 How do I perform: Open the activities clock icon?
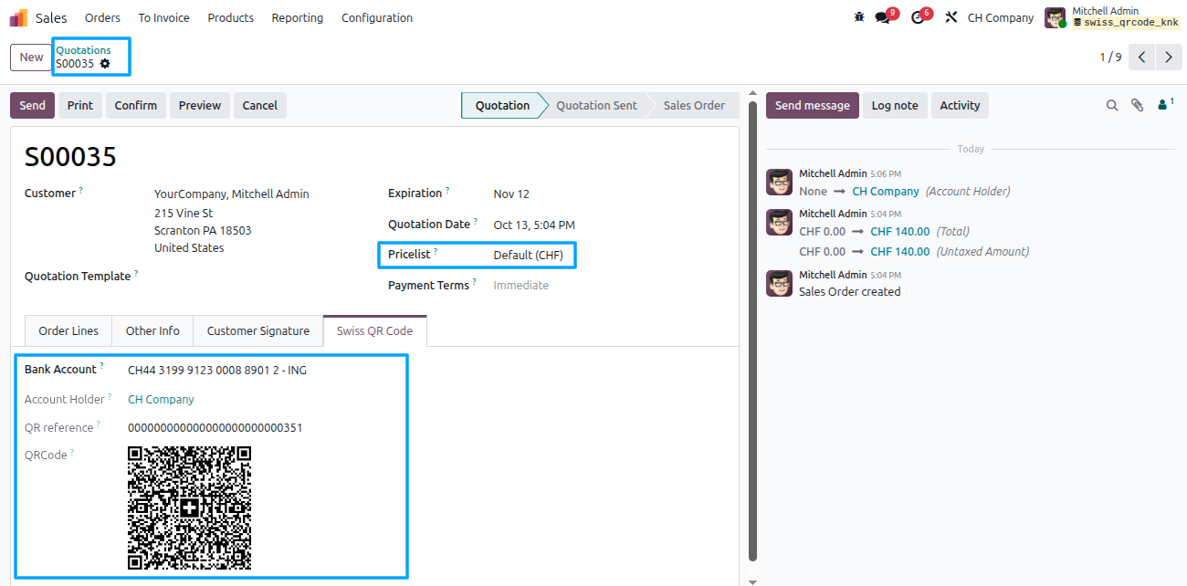tap(919, 17)
